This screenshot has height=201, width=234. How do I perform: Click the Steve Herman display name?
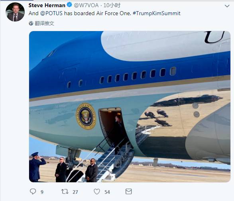click(47, 5)
